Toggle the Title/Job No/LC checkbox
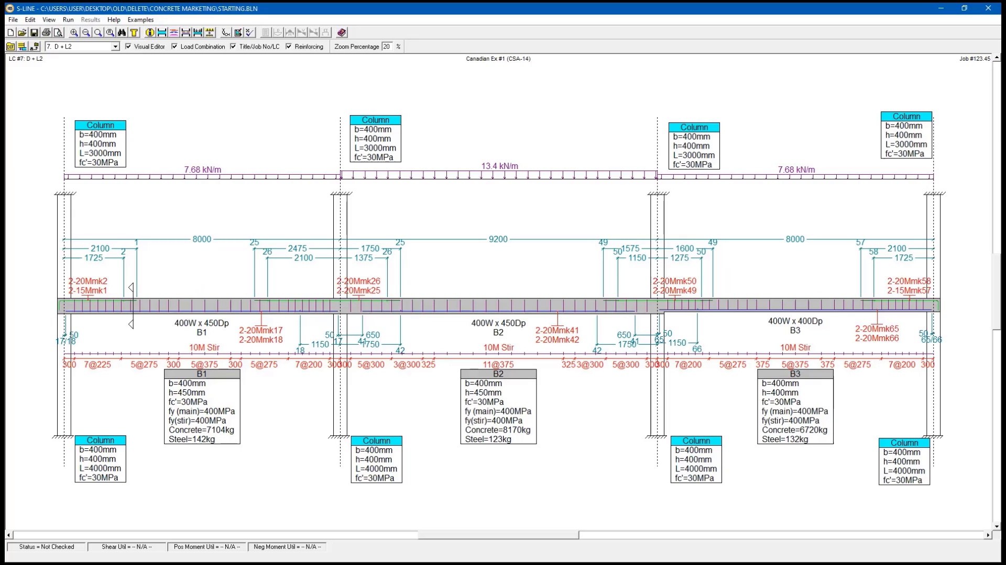This screenshot has height=565, width=1006. (233, 47)
